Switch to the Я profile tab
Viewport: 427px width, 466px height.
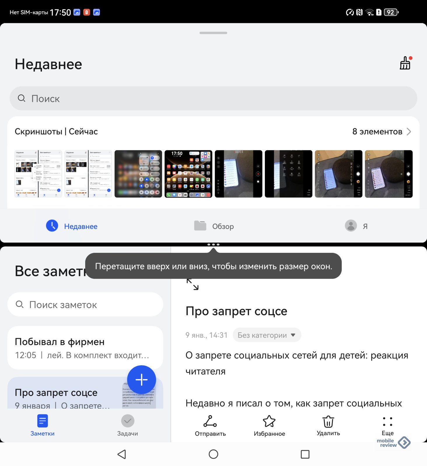pos(356,226)
